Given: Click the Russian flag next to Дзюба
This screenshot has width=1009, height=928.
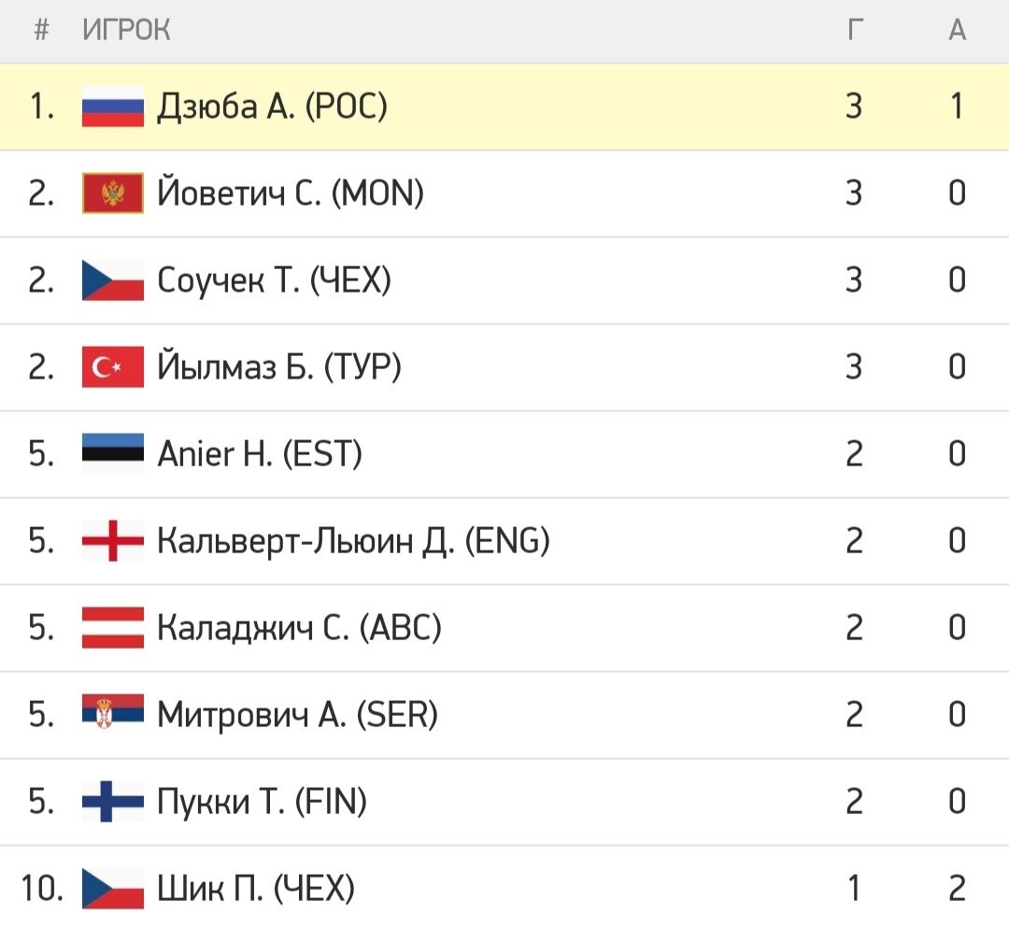Looking at the screenshot, I should click(113, 107).
